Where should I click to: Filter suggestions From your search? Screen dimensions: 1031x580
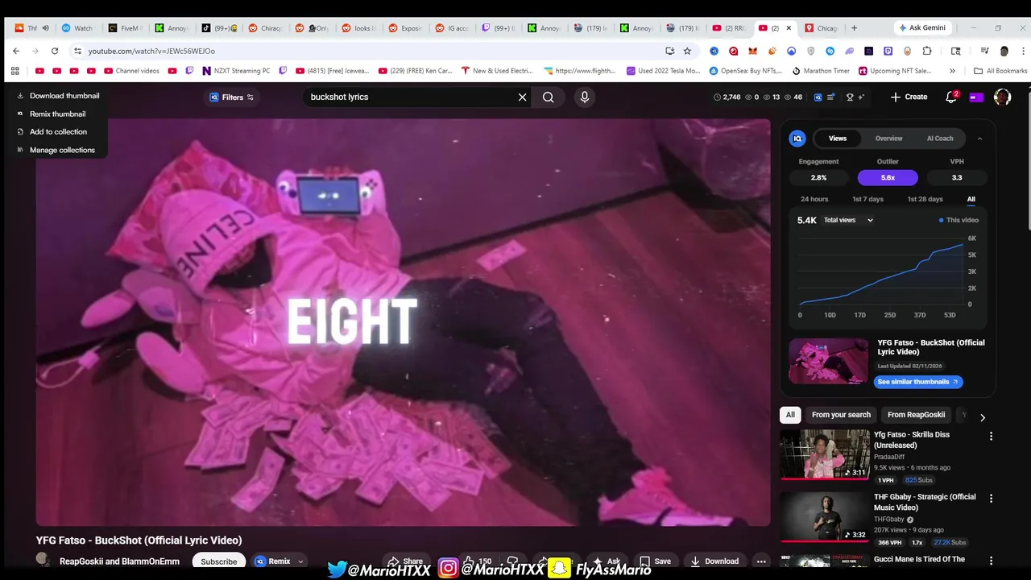(841, 415)
